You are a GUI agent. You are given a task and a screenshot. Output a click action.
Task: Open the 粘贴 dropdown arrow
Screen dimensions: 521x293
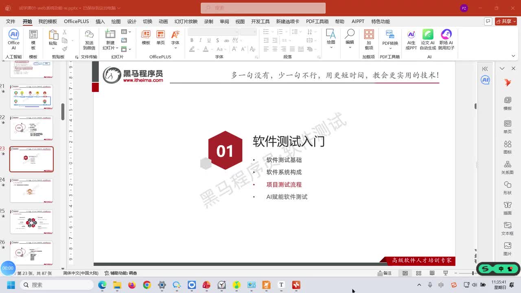point(53,48)
